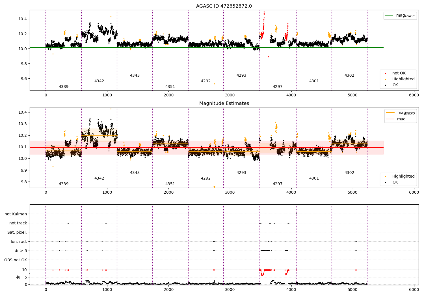Click the 'not Kalman' flag row label
Image resolution: width=424 pixels, height=296 pixels.
tap(16, 214)
